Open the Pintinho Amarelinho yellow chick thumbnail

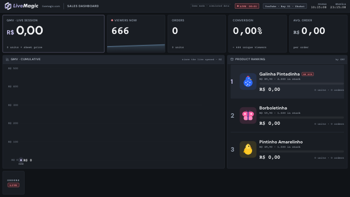248,149
